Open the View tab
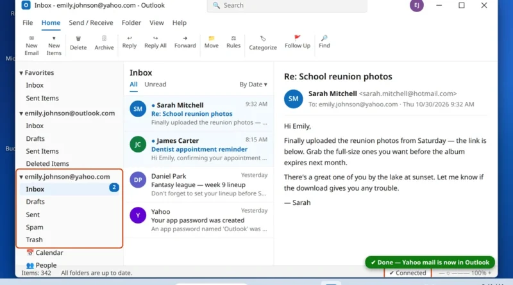The image size is (513, 285). [x=156, y=22]
